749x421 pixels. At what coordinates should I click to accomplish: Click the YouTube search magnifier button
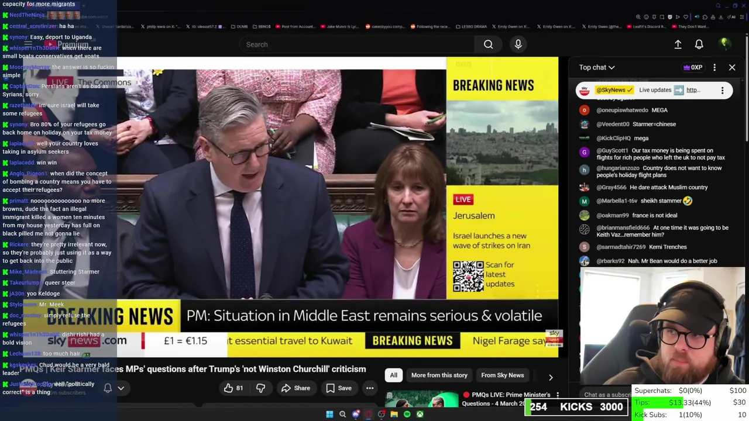(x=488, y=44)
